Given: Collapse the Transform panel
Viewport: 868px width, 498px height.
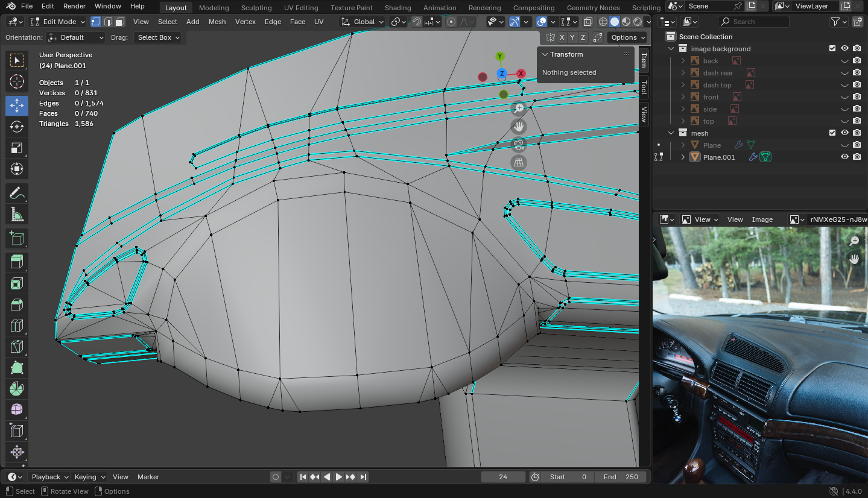Looking at the screenshot, I should [545, 54].
